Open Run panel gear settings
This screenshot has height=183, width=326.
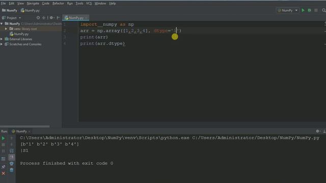click(318, 131)
